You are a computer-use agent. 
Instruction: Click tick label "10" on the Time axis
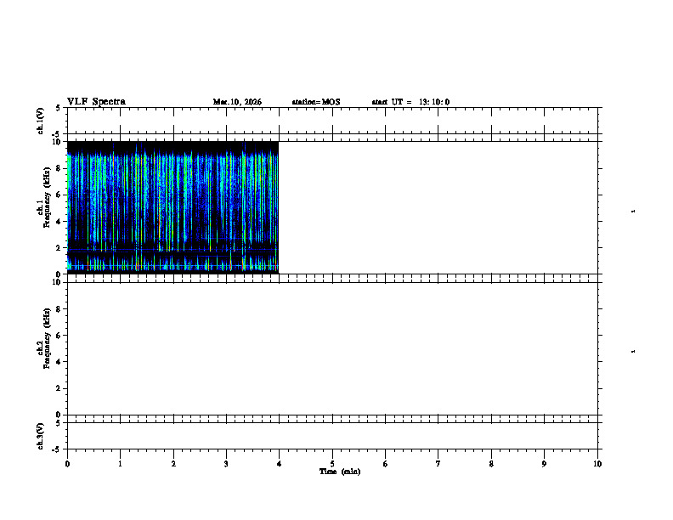coord(597,464)
